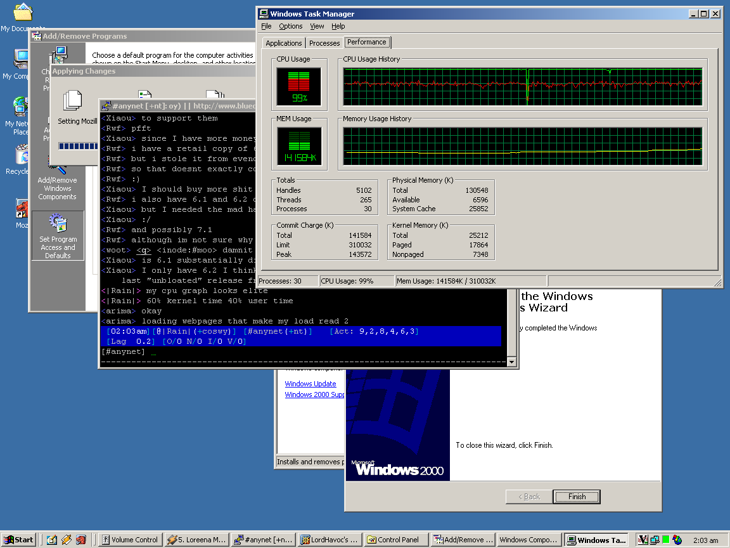Click the PuTTY scrollbar down arrow

tap(511, 362)
